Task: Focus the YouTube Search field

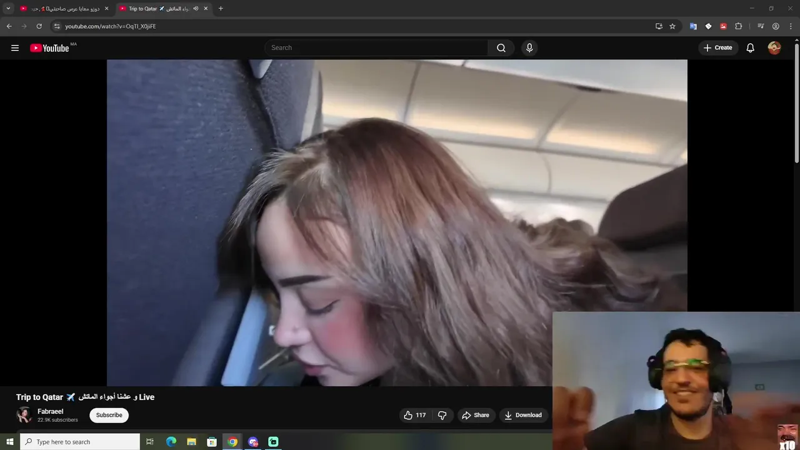Action: (376, 47)
